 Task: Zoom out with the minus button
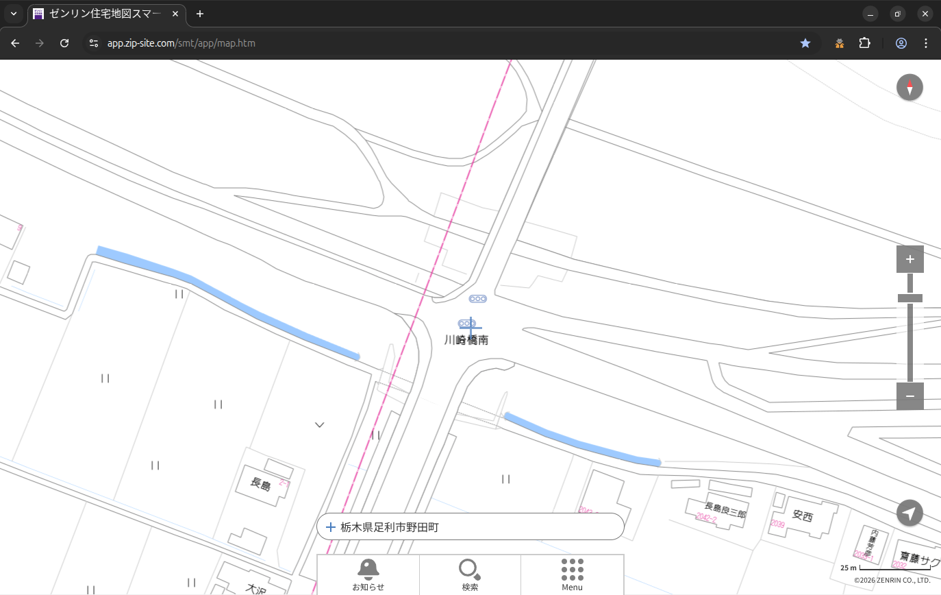tap(909, 396)
